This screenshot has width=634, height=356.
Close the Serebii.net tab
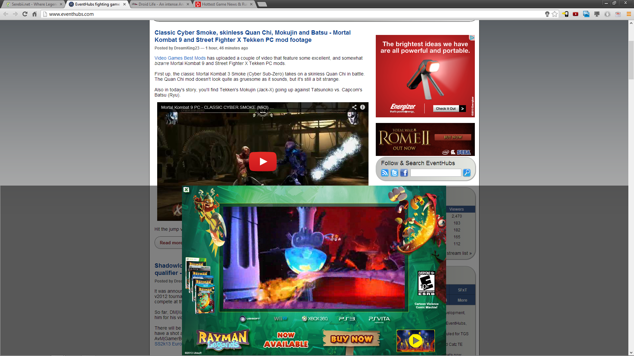61,4
